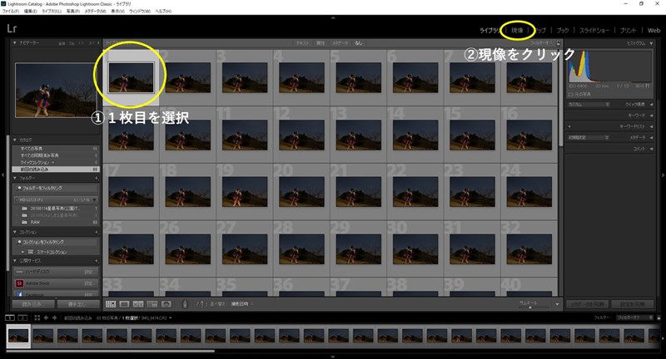Click plus icon on フォルダー panel

pyautogui.click(x=97, y=179)
